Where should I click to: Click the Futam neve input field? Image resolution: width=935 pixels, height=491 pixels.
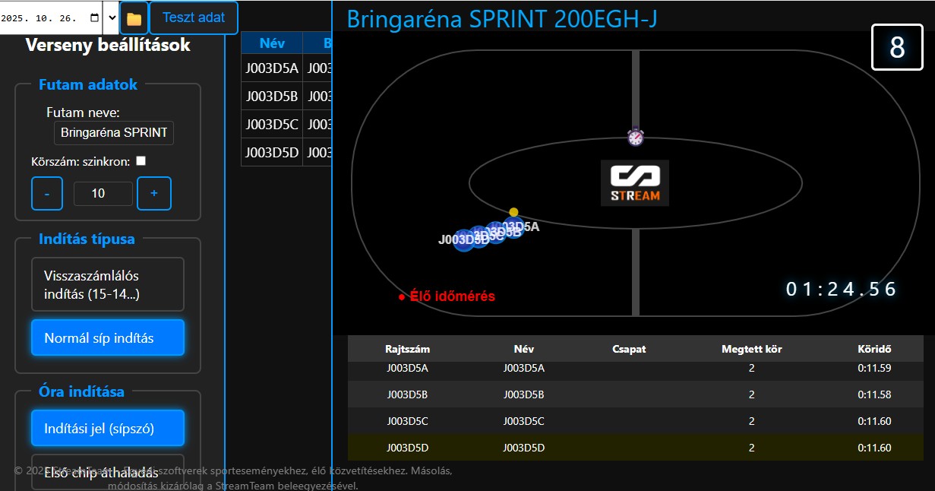tap(114, 133)
